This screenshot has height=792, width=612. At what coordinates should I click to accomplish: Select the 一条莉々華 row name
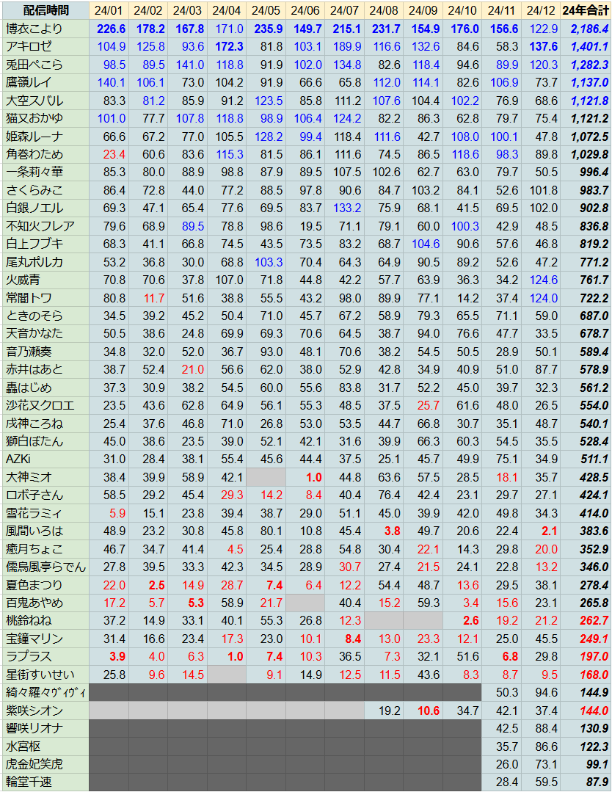[x=46, y=172]
